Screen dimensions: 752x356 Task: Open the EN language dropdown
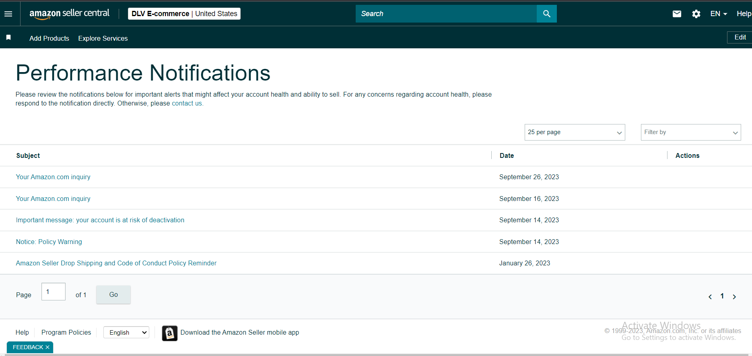(719, 14)
